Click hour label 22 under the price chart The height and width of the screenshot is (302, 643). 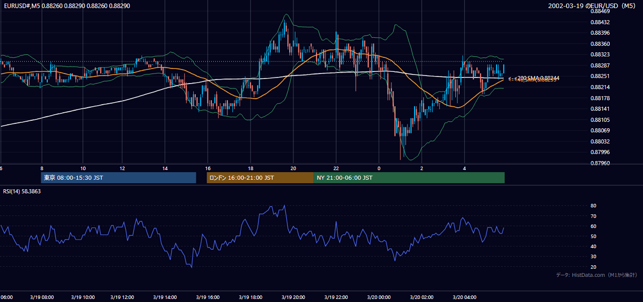336,168
